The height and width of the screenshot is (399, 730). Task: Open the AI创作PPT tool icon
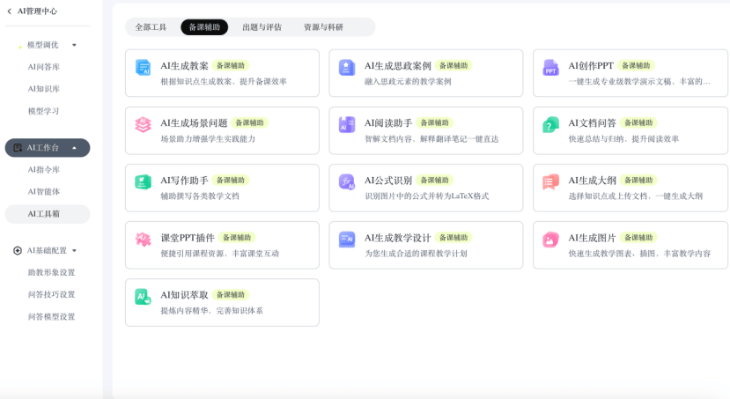(x=550, y=68)
